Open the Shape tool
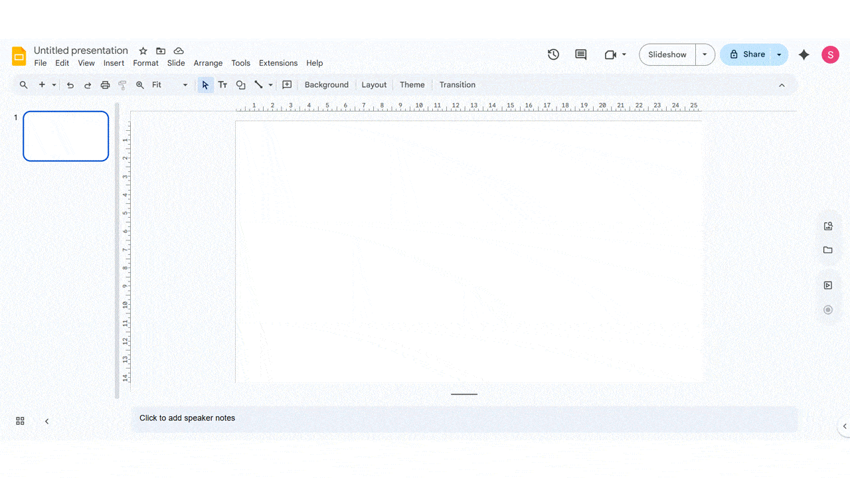This screenshot has width=850, height=478. pyautogui.click(x=240, y=85)
